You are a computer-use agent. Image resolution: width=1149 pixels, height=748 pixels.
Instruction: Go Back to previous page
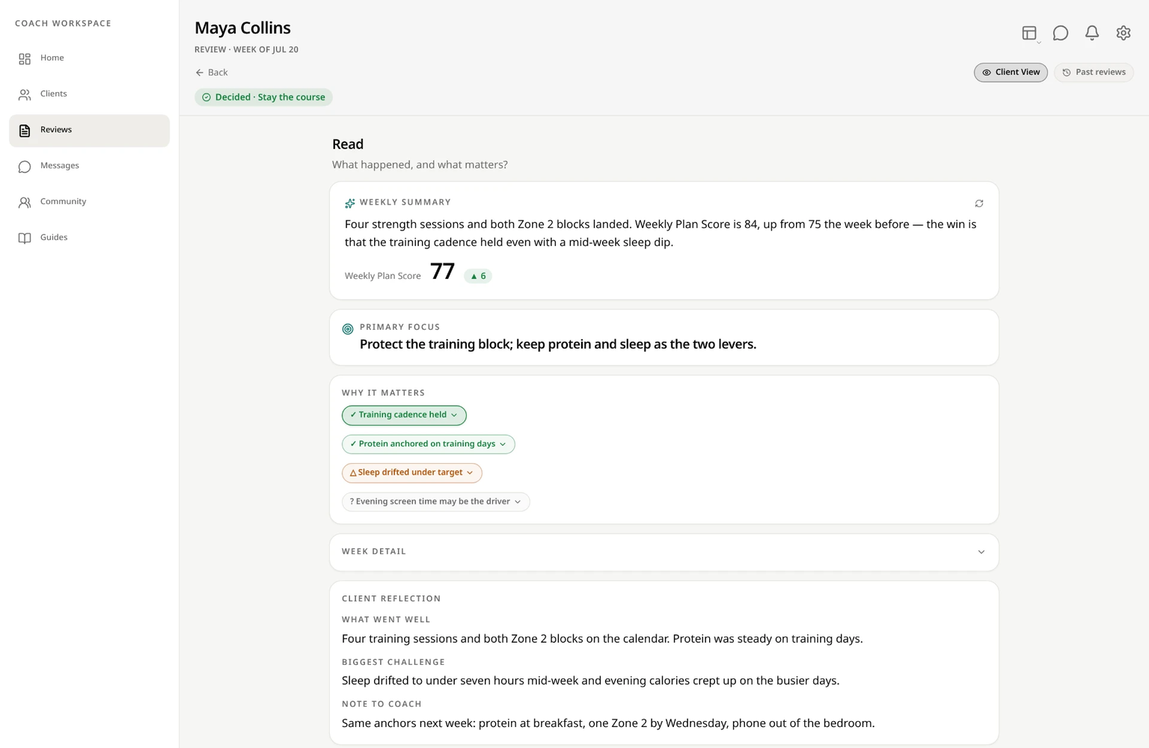point(212,73)
